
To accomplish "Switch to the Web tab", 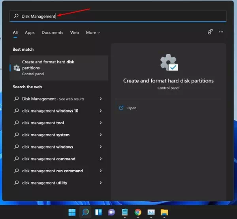I will (74, 32).
